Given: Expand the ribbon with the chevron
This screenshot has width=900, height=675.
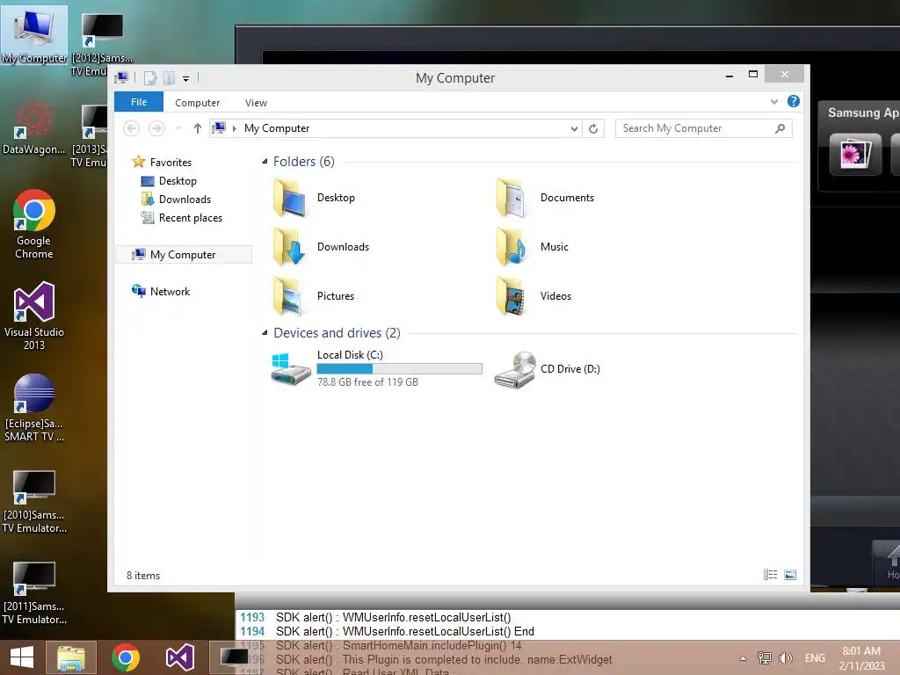Looking at the screenshot, I should [x=774, y=102].
